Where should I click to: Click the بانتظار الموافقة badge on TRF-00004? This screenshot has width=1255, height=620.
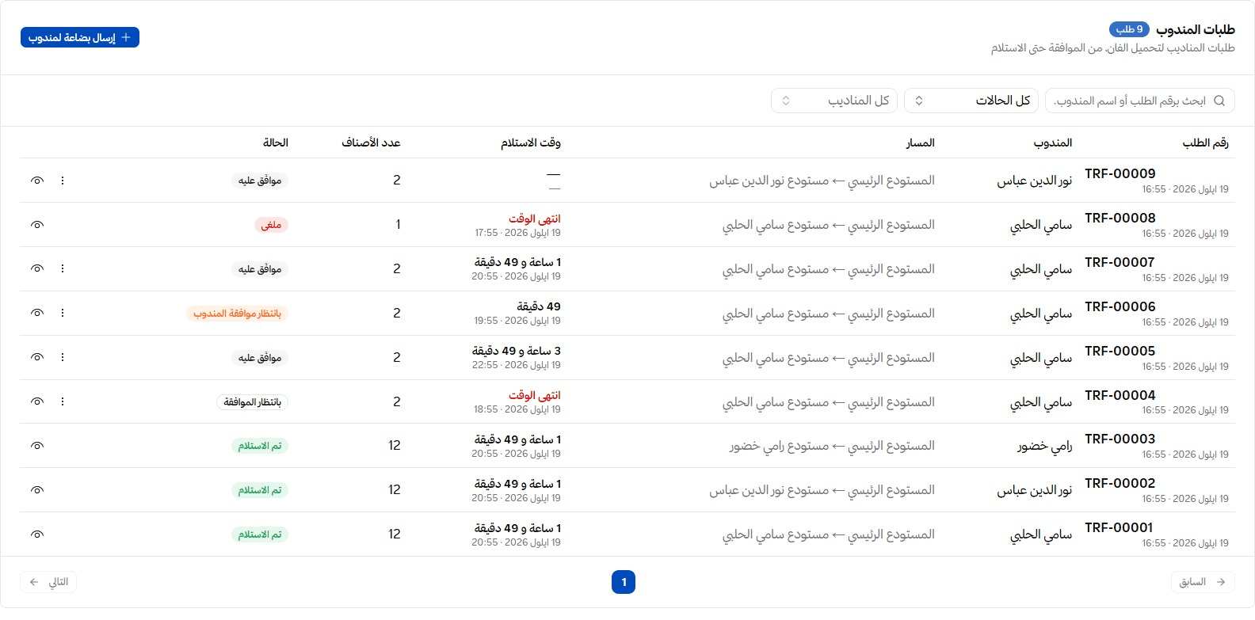[252, 402]
